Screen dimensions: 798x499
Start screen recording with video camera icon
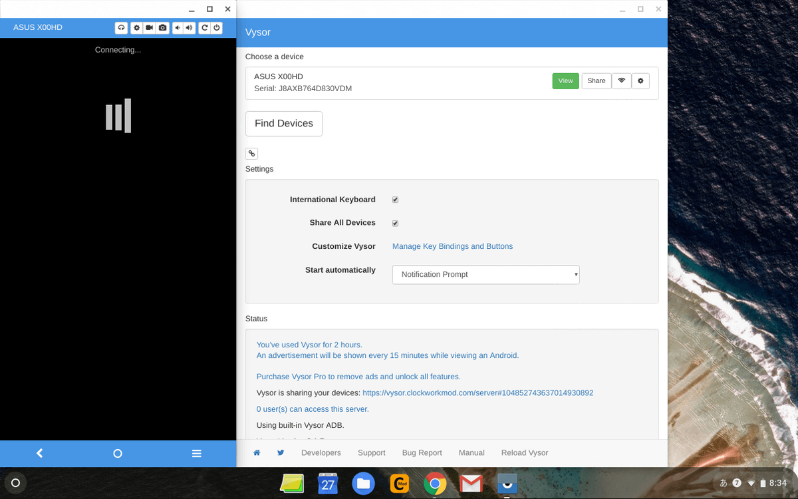coord(149,28)
